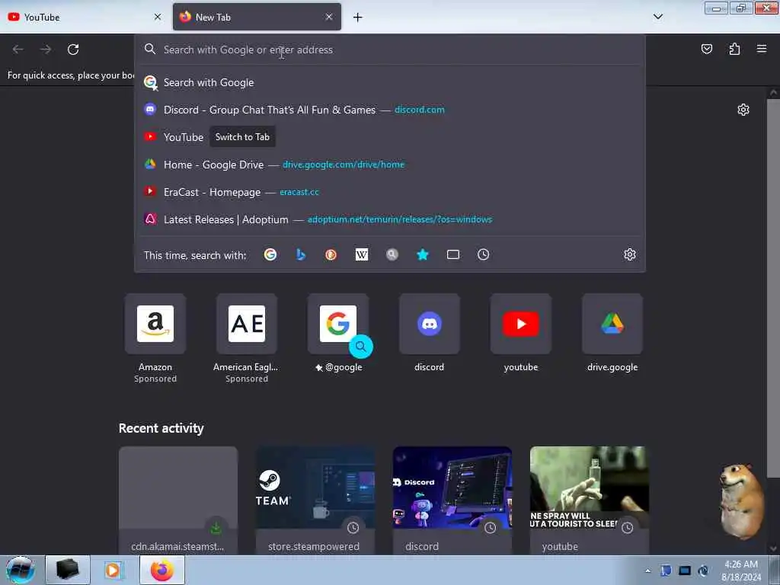Search open Tabs with rectangle icon
Viewport: 780px width, 585px height.
453,254
